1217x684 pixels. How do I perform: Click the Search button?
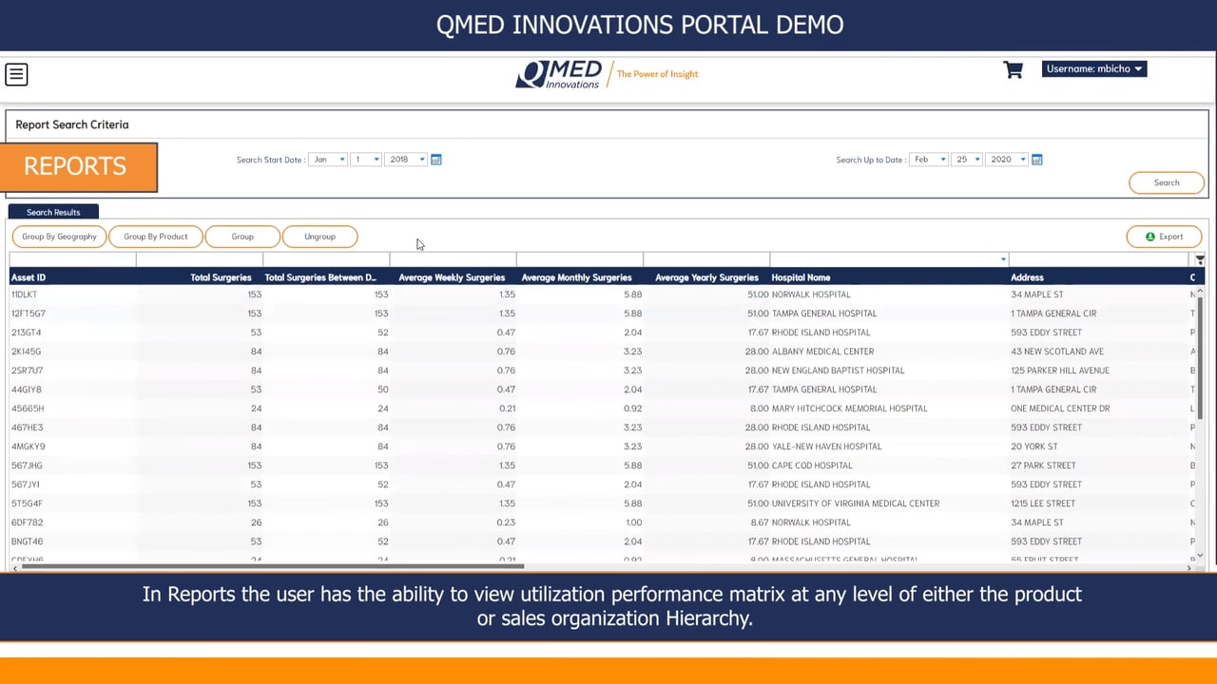pyautogui.click(x=1167, y=182)
